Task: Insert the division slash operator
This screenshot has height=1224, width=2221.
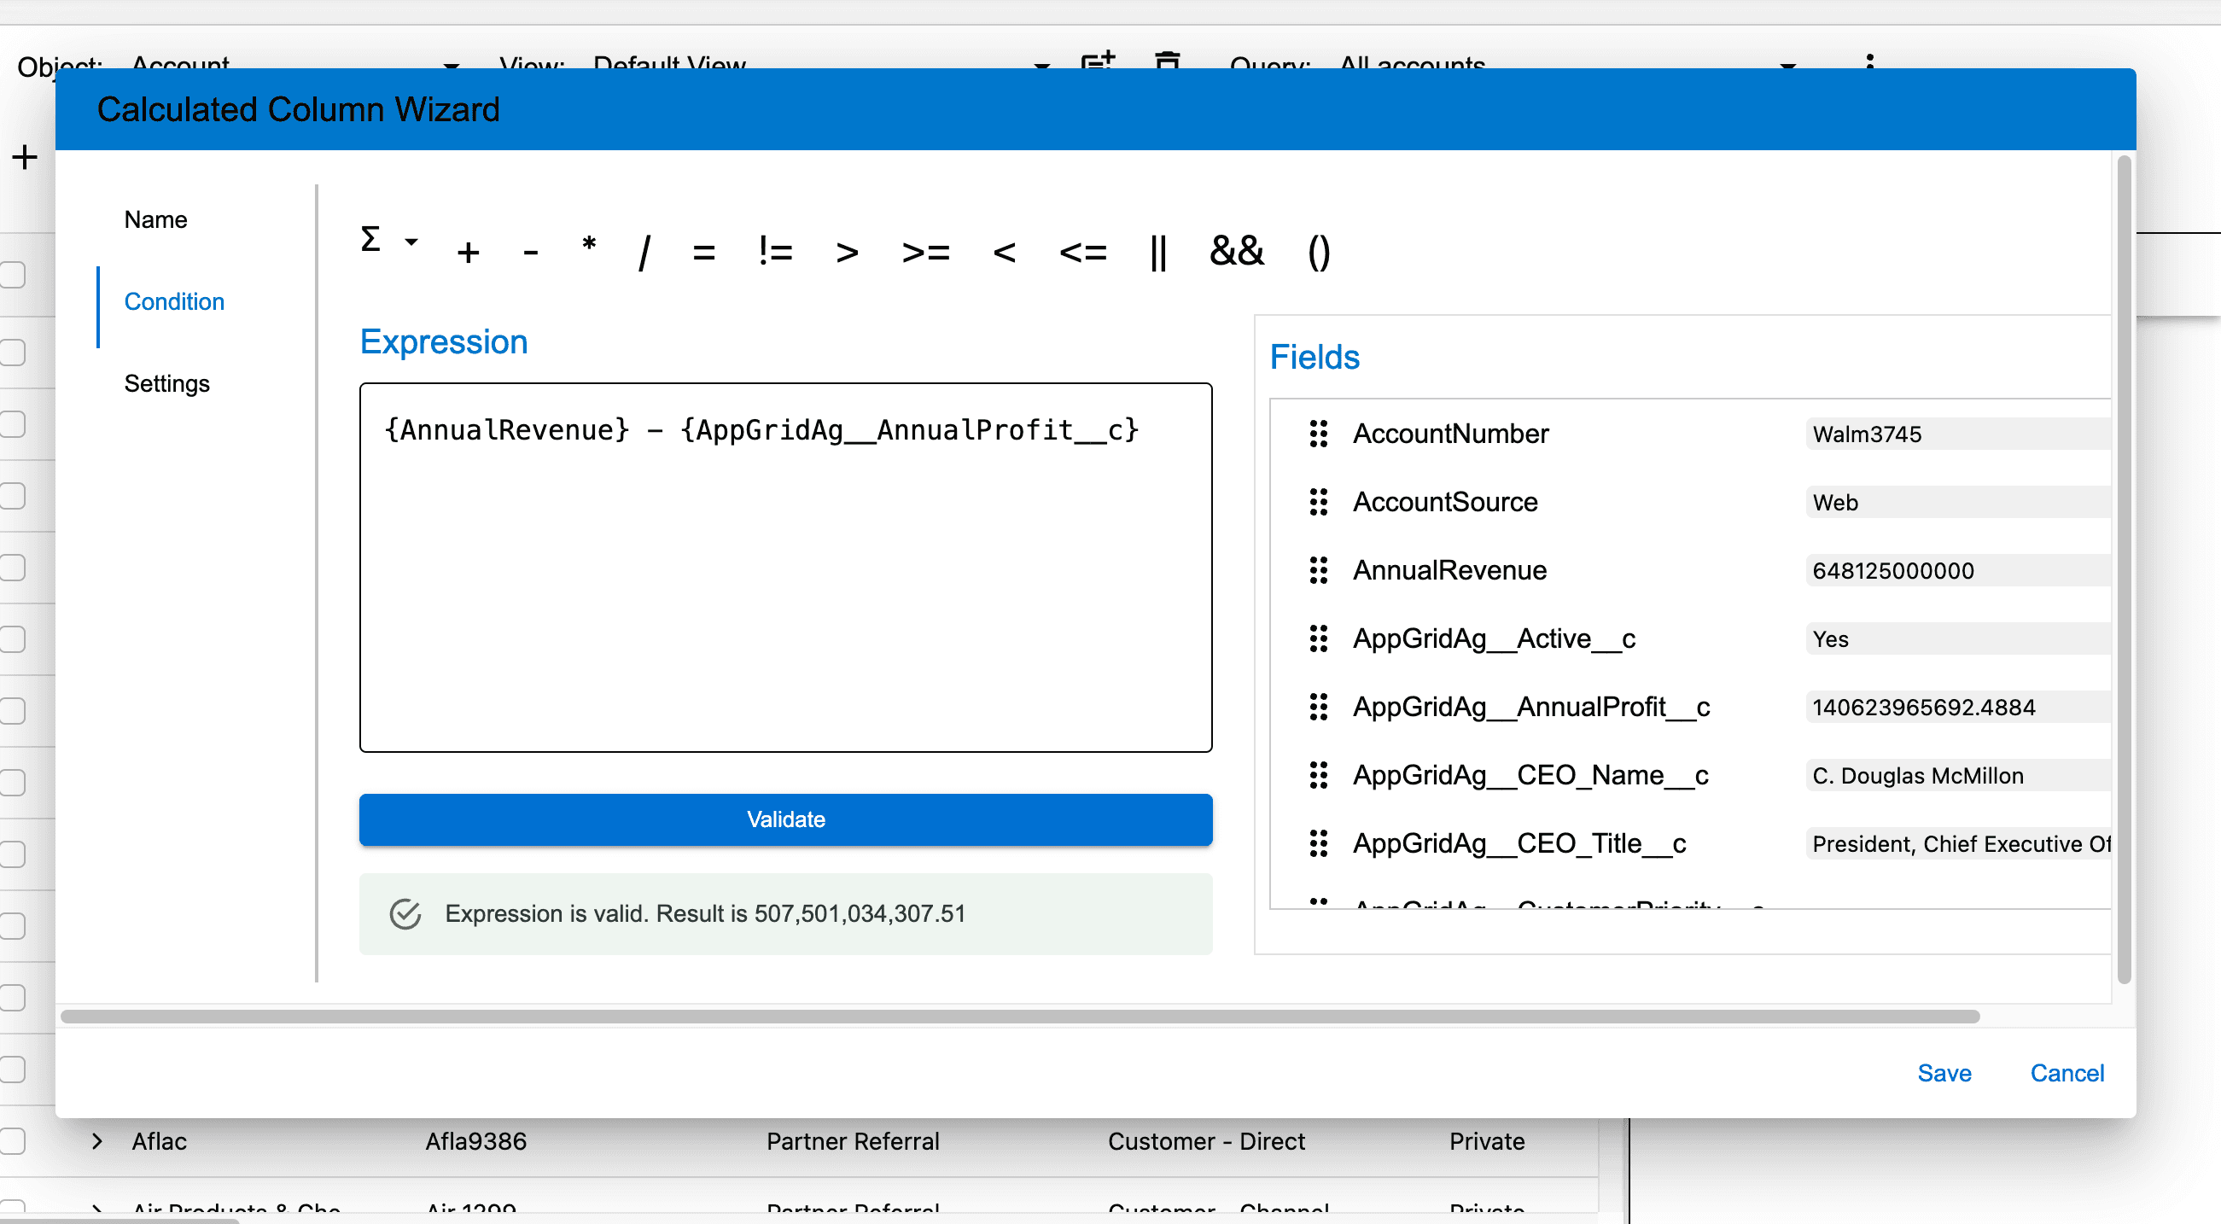Action: pos(644,253)
